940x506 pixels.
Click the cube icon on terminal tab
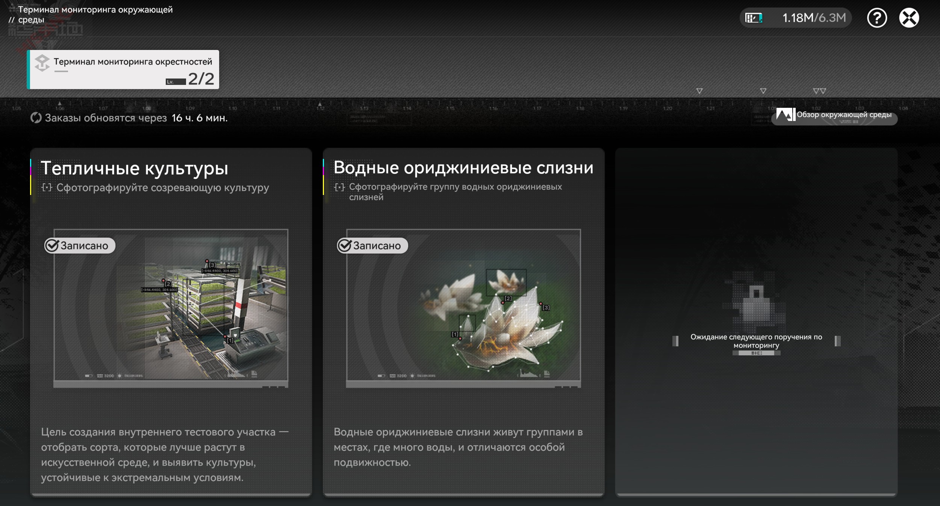(42, 63)
